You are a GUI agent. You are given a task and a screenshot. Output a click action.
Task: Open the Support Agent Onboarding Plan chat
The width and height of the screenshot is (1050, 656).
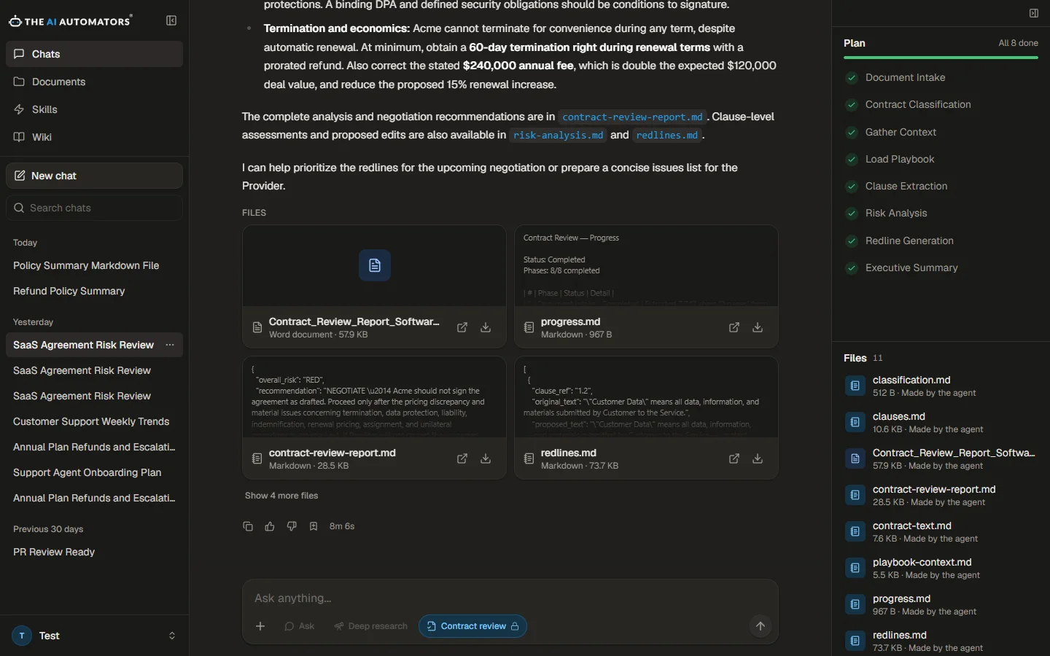tap(95, 472)
